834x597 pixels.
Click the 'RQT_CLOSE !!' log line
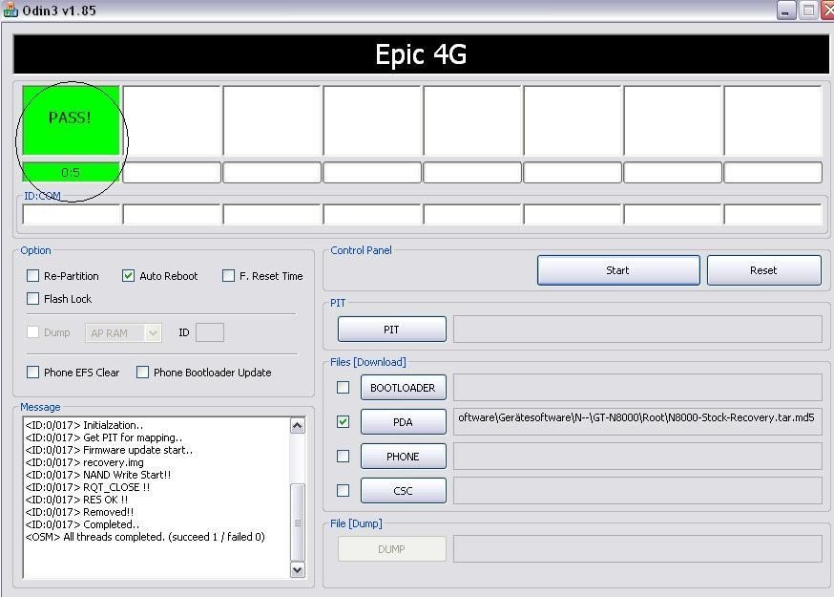click(88, 487)
